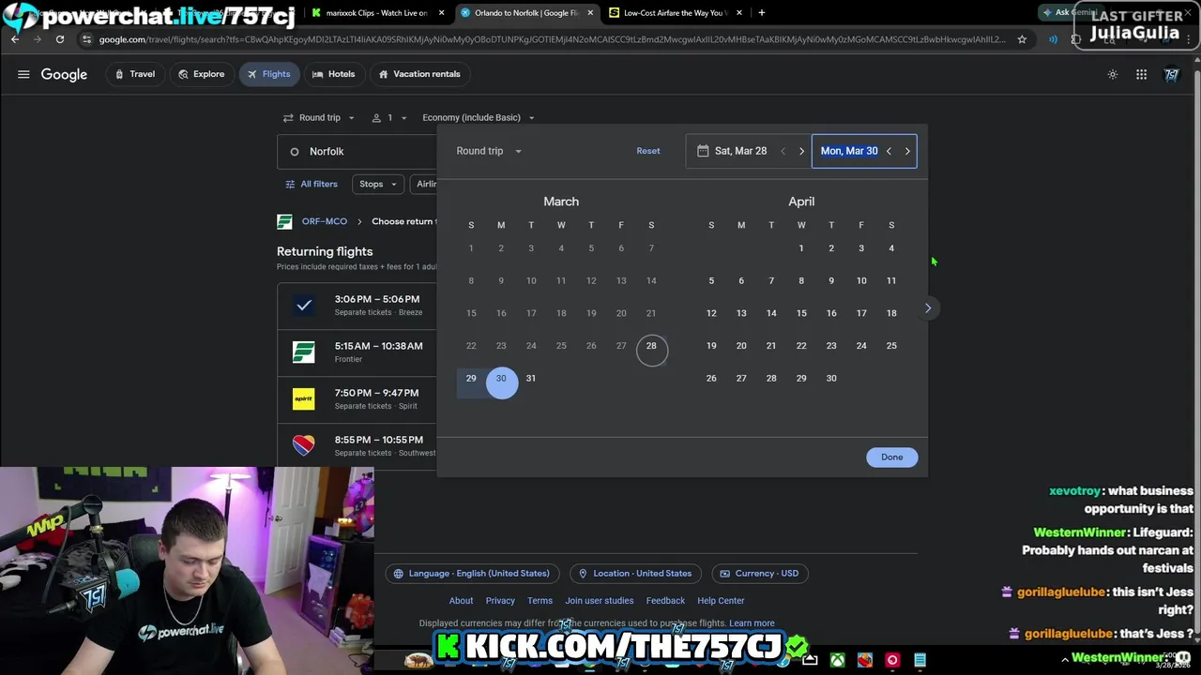This screenshot has height=675, width=1201.
Task: Show next months with calendar right arrow
Action: 928,307
